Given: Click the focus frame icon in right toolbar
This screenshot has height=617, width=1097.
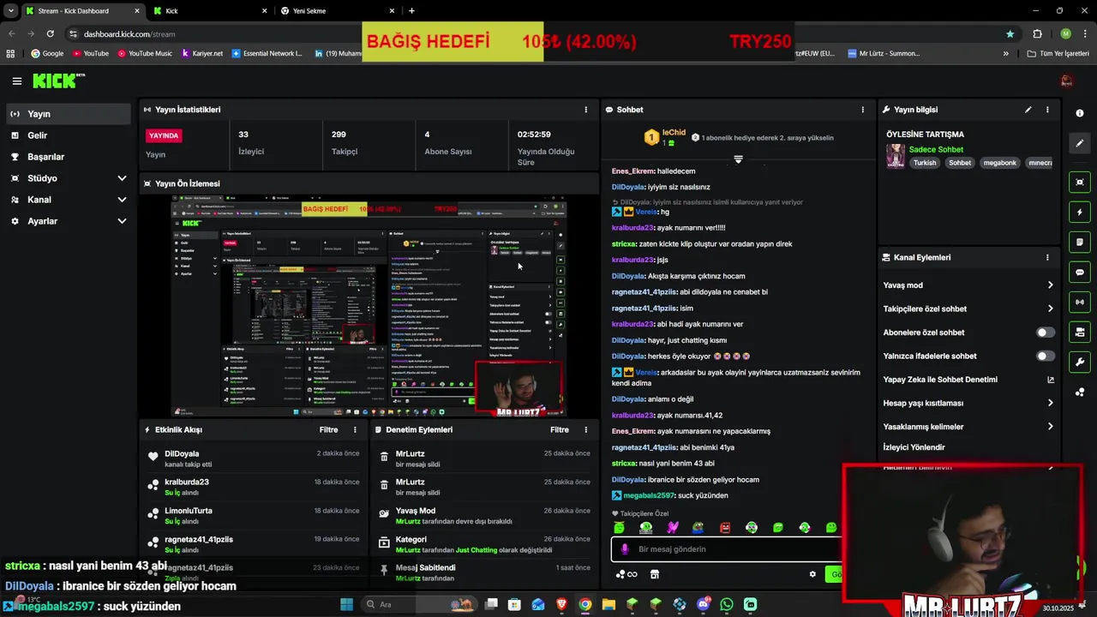Looking at the screenshot, I should [x=1080, y=182].
